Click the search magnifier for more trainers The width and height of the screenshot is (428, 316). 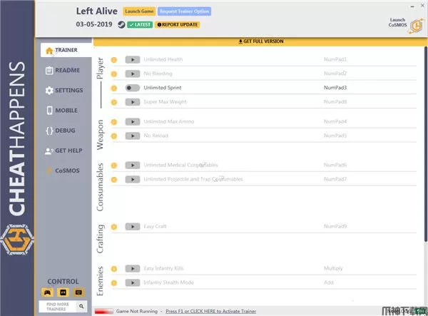[81, 306]
